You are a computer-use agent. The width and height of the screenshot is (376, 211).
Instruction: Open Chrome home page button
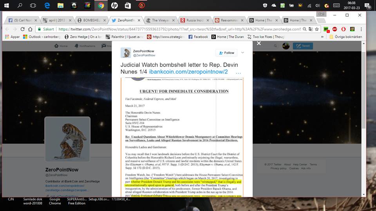point(30,29)
